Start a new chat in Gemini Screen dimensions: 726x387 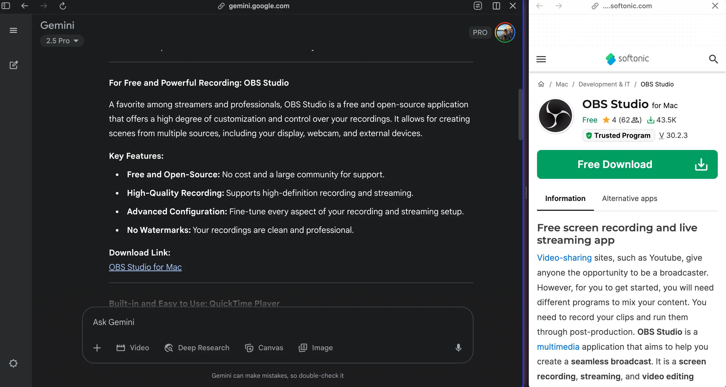tap(13, 65)
